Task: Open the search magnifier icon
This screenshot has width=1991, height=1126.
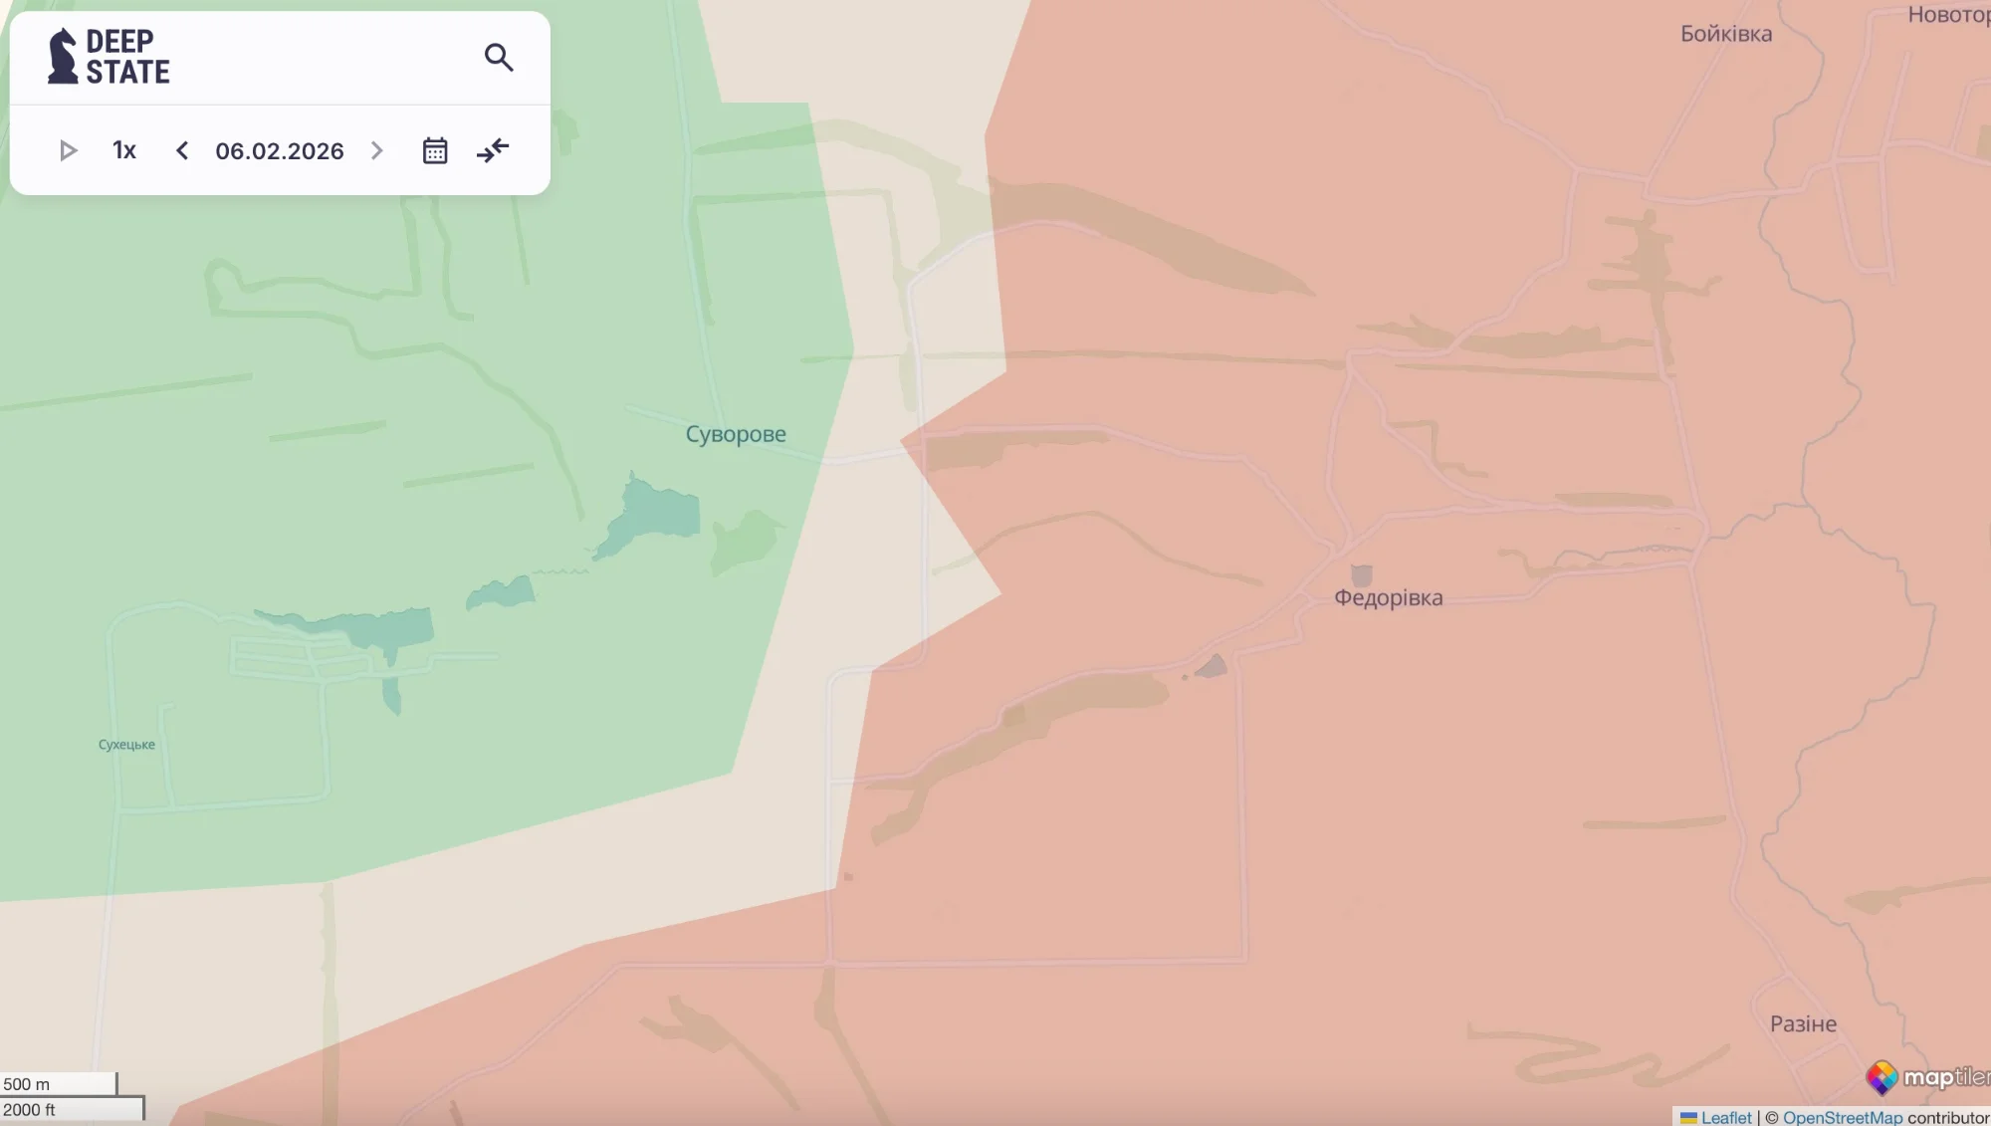Action: pos(499,58)
